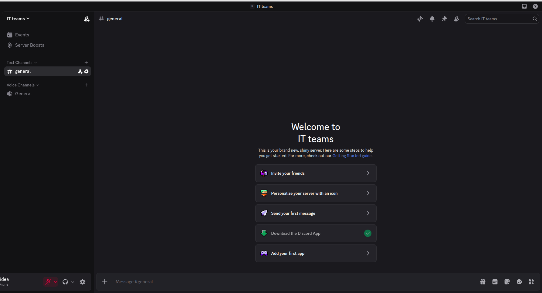
Task: Show pinned messages pin icon
Action: pyautogui.click(x=444, y=19)
